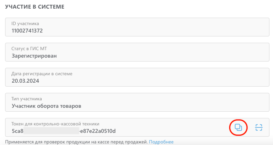Click the Тип участника label text

pyautogui.click(x=27, y=99)
